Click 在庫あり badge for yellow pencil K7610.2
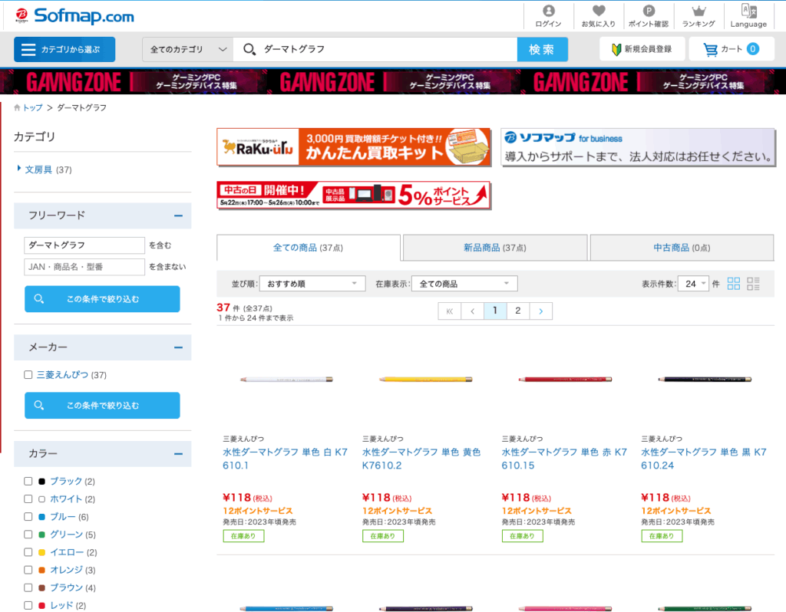Screen dimensions: 786x612 pyautogui.click(x=383, y=536)
